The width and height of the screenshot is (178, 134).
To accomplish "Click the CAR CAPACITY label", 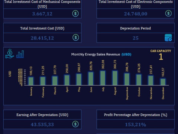I will click(161, 51).
